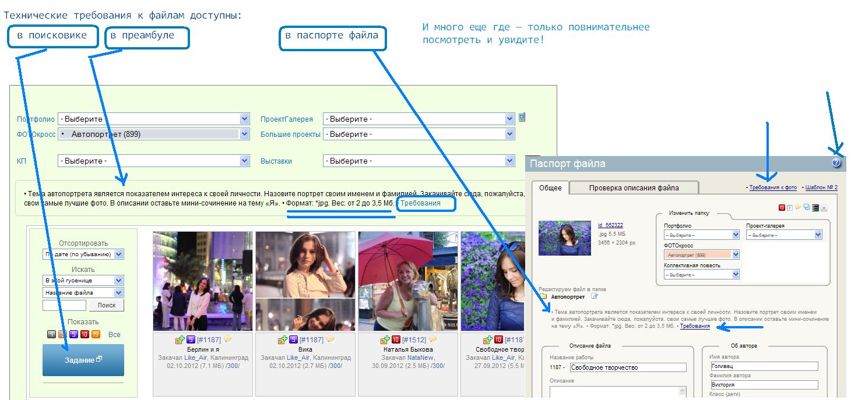Viewport: 851px width, 400px height.
Task: Expand the Коллективная повесть dropdown in passport
Action: tap(702, 274)
